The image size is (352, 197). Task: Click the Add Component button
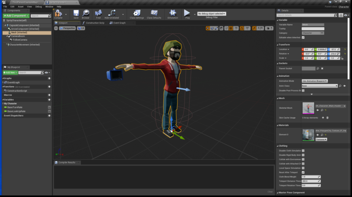pos(16,16)
